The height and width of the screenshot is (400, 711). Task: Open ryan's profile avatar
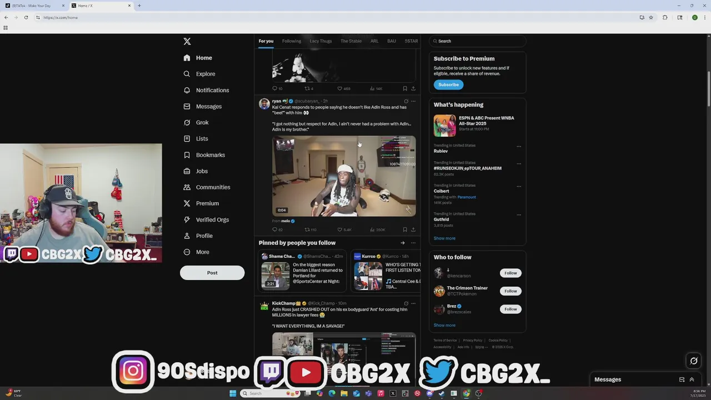pos(264,104)
